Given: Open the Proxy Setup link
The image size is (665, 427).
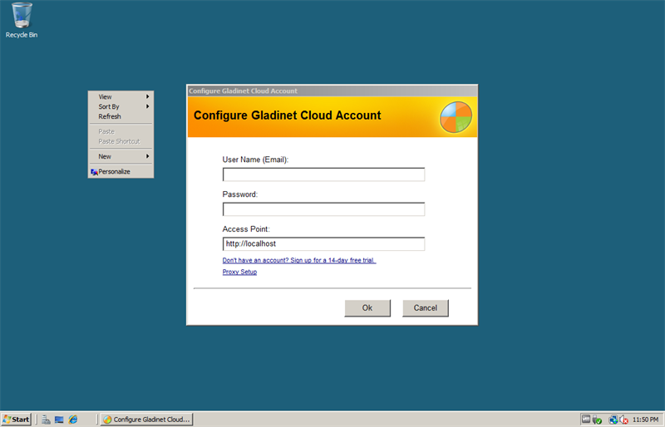Looking at the screenshot, I should click(239, 272).
